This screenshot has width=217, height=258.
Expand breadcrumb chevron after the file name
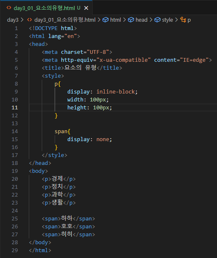click(x=99, y=20)
